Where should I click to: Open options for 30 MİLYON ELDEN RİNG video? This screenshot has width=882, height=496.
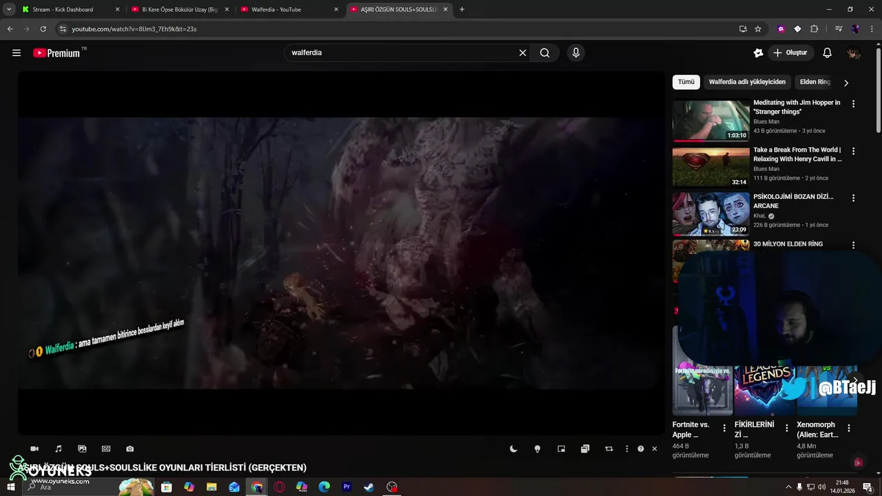pyautogui.click(x=853, y=245)
